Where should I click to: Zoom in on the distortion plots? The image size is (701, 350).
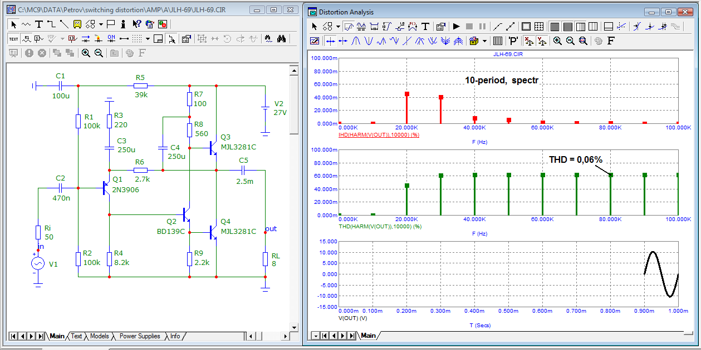[x=557, y=41]
